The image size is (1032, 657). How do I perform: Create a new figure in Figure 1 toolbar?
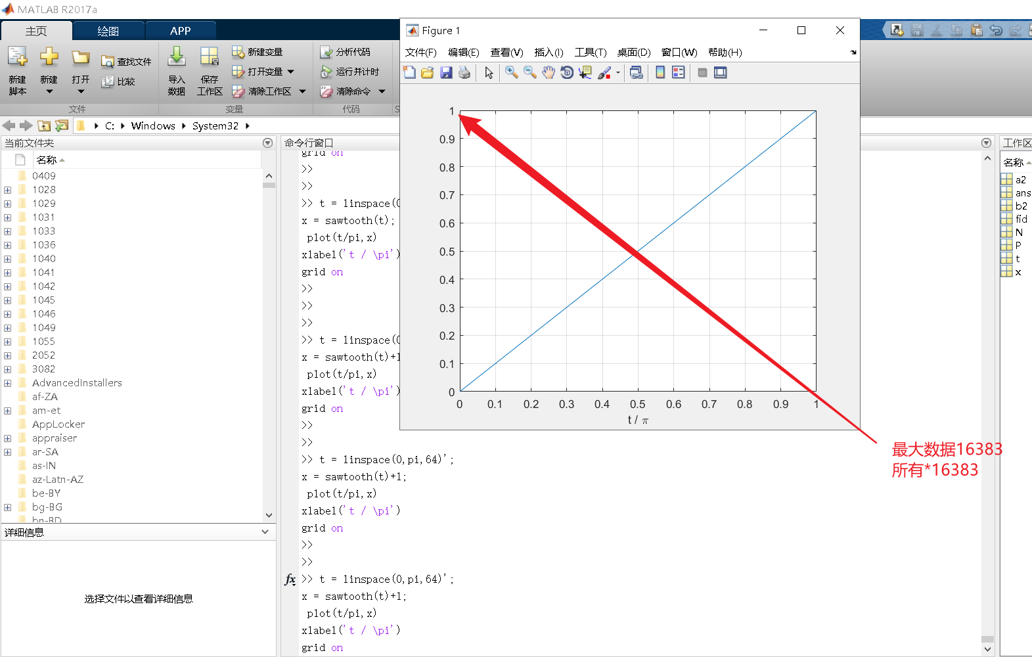[409, 73]
